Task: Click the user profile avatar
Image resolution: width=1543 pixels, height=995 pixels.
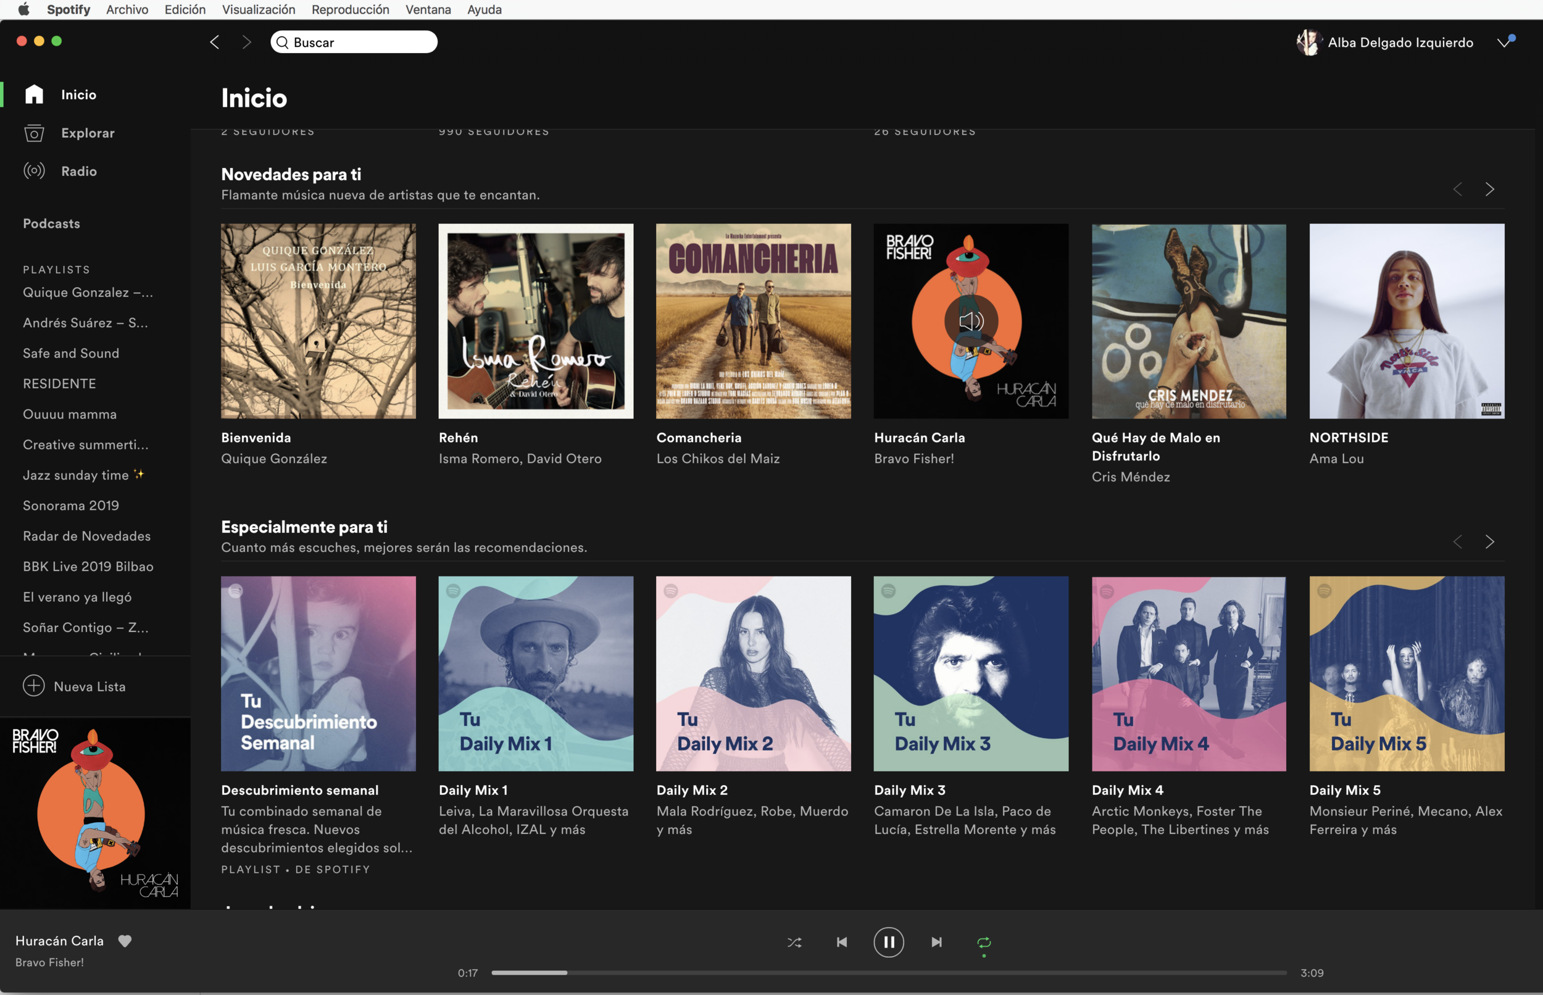Action: point(1308,43)
